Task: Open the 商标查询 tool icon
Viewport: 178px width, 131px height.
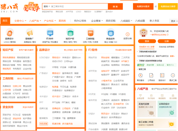Action: pyautogui.click(x=140, y=75)
